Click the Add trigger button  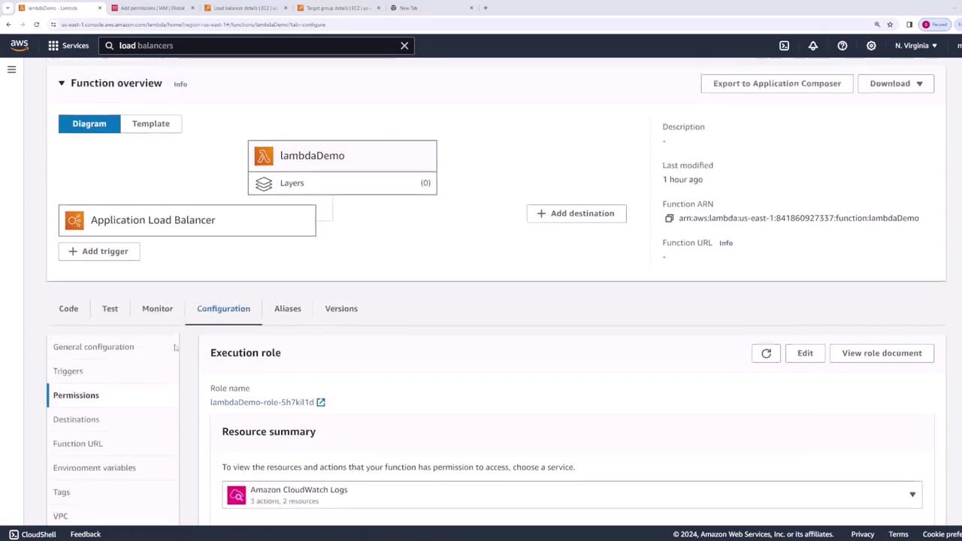(98, 252)
